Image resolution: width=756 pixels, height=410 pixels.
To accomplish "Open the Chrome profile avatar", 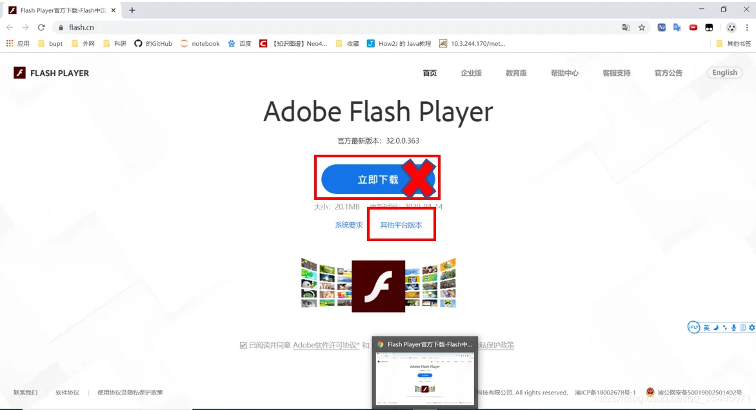I will point(731,28).
